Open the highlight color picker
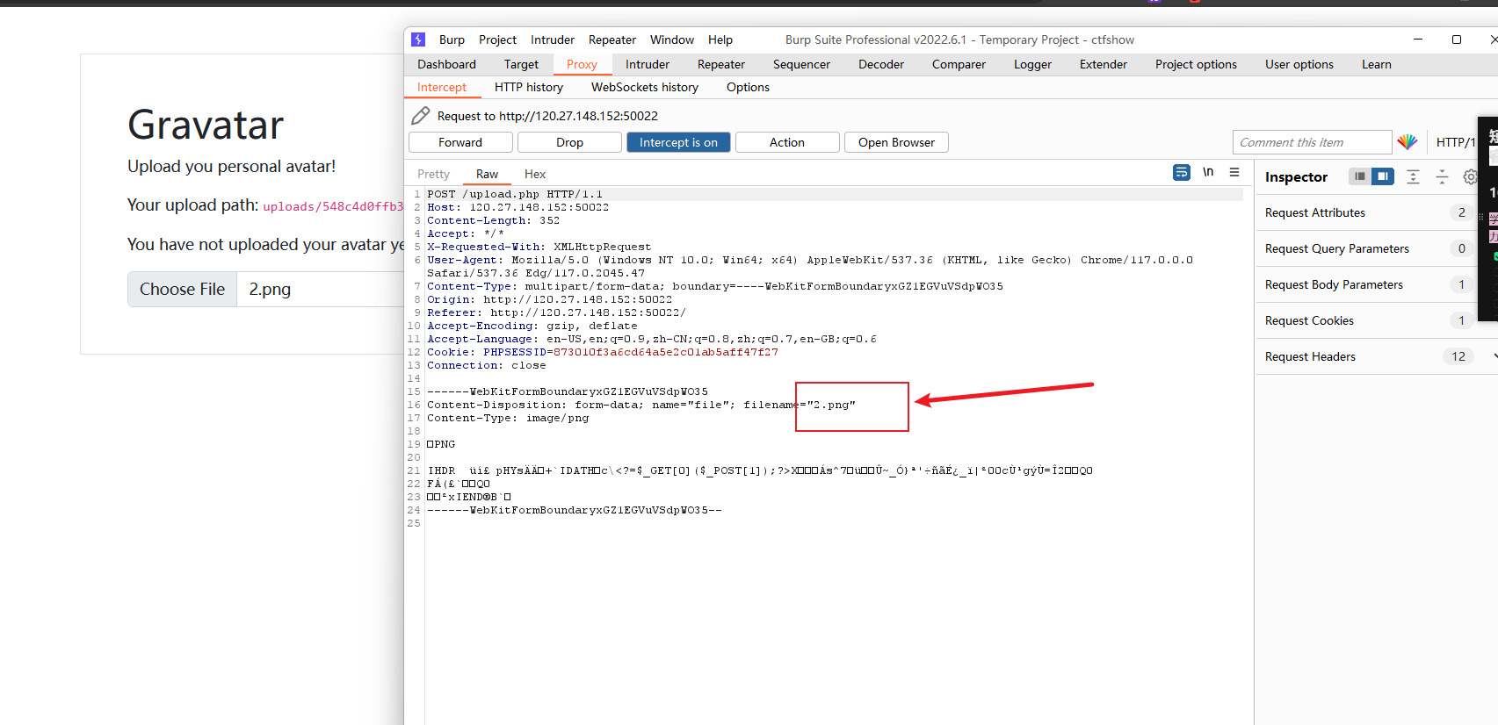Viewport: 1498px width, 725px height. point(1408,141)
